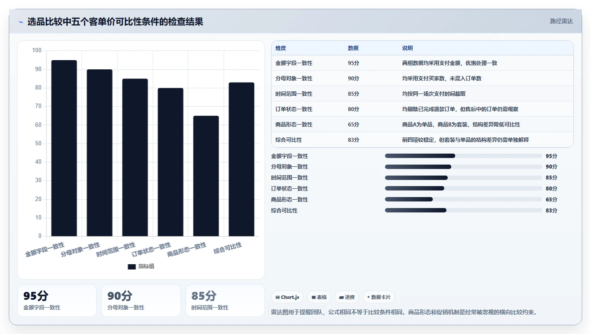Click the 分母对象一致性 bar in the chart
The width and height of the screenshot is (591, 334).
point(99,153)
